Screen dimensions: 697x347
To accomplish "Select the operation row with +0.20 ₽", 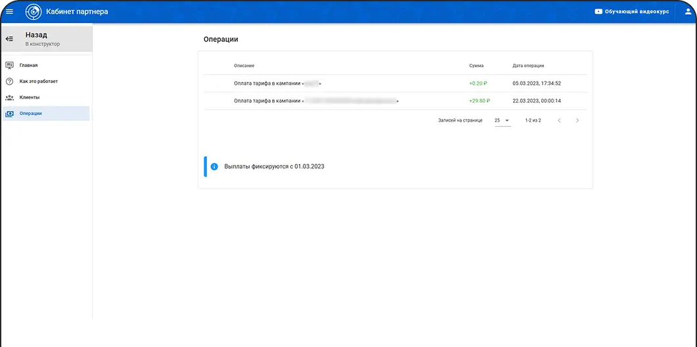I will [x=395, y=83].
